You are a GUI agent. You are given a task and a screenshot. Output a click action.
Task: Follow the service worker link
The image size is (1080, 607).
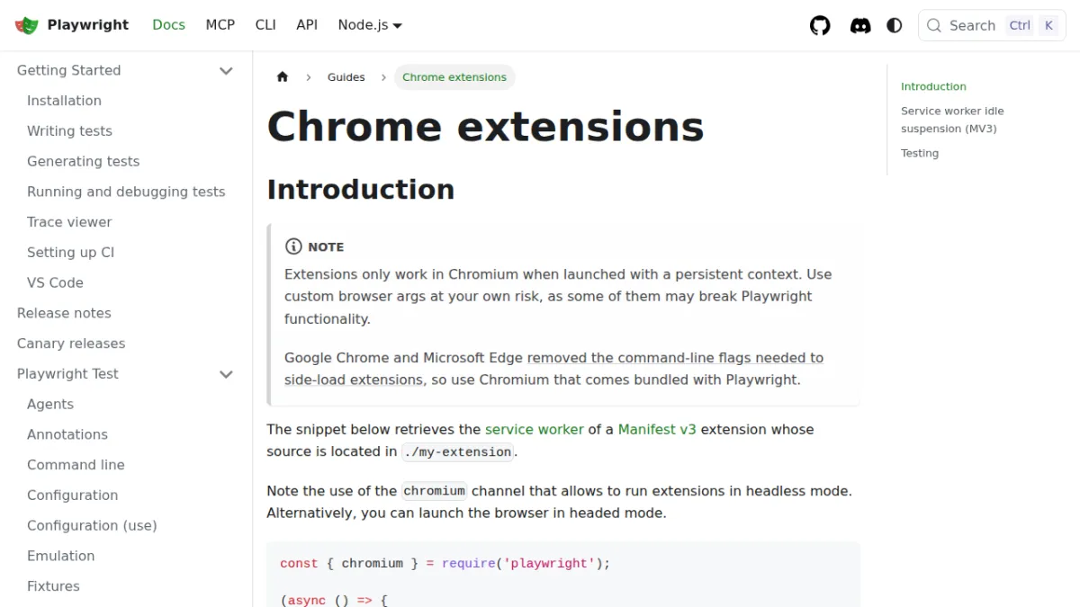tap(535, 430)
